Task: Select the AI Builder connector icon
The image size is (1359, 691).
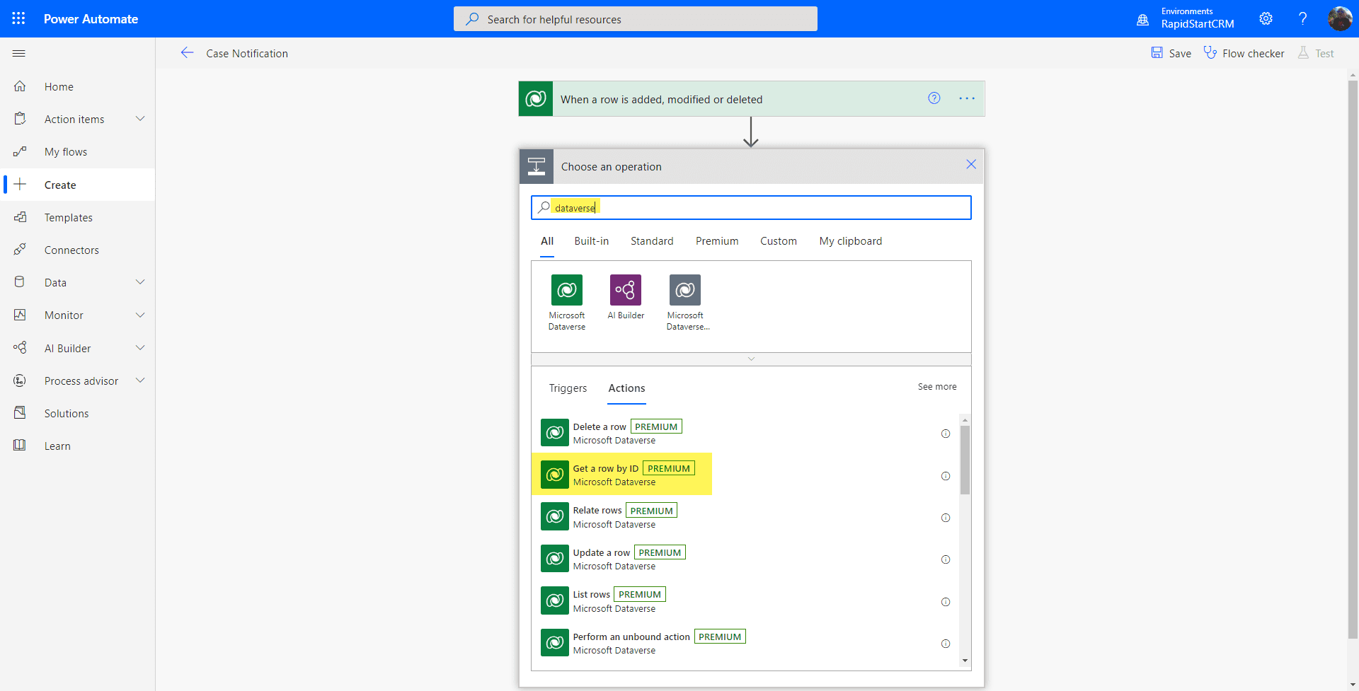Action: [x=626, y=290]
